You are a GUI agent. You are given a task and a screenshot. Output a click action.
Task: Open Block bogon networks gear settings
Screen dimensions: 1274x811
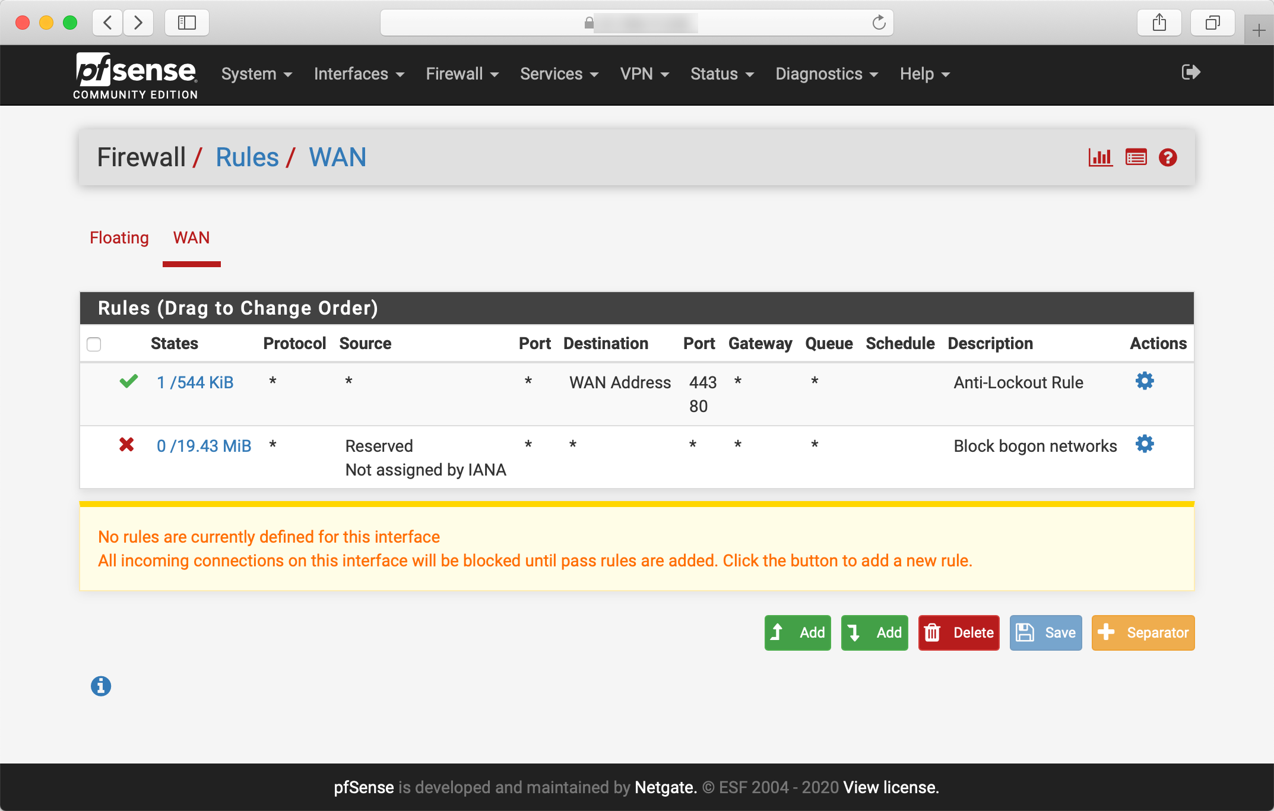pyautogui.click(x=1145, y=444)
